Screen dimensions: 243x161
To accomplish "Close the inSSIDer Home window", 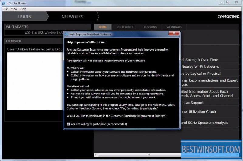I will [236, 2].
